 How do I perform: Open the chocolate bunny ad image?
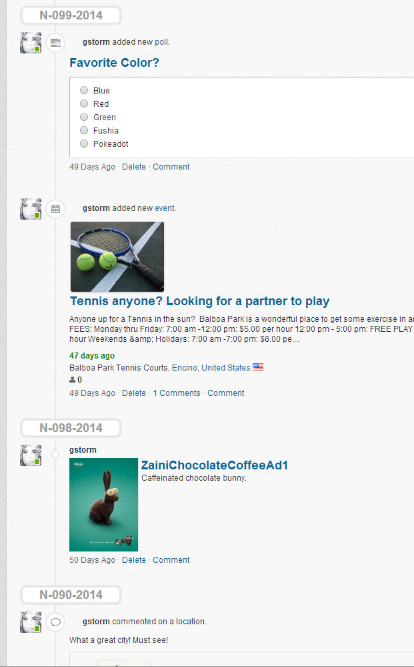pos(103,505)
